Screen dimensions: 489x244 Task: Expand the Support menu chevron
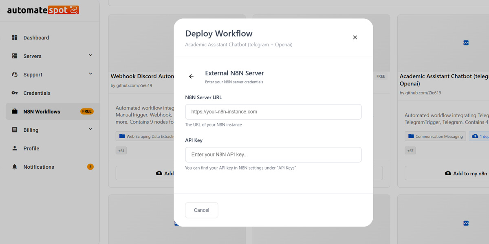point(90,74)
